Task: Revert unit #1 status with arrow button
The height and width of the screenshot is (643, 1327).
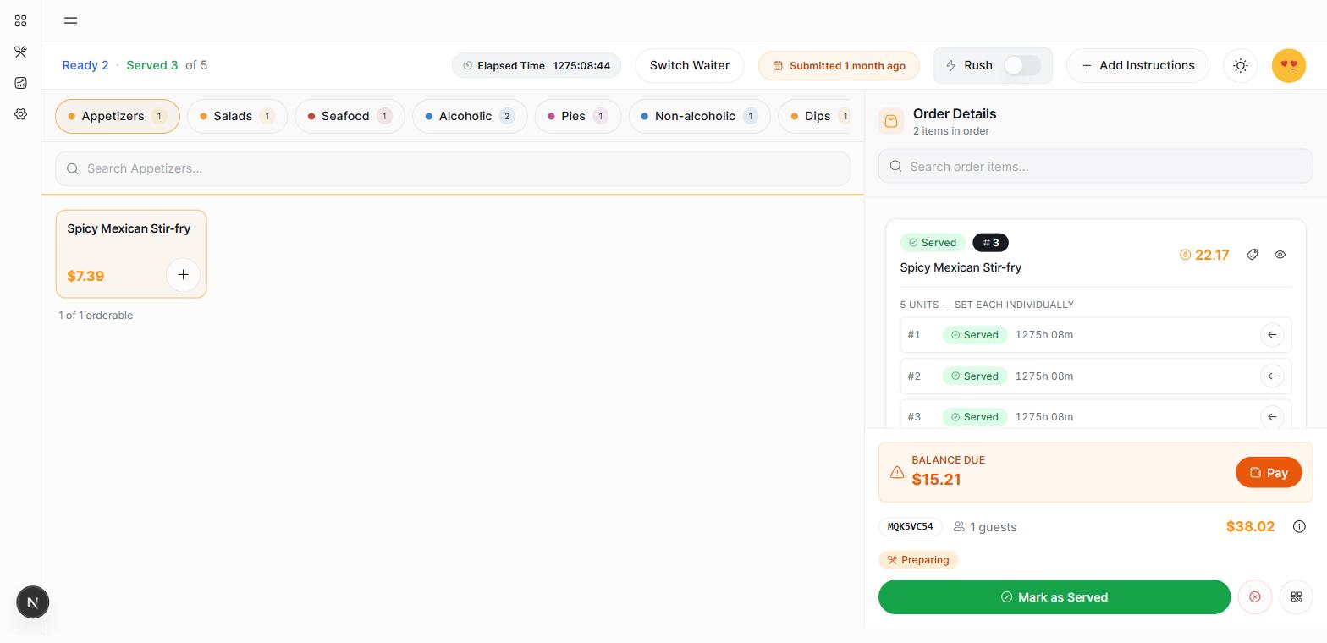Action: (x=1272, y=335)
